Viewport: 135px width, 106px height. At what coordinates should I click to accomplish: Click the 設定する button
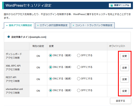click(x=120, y=101)
